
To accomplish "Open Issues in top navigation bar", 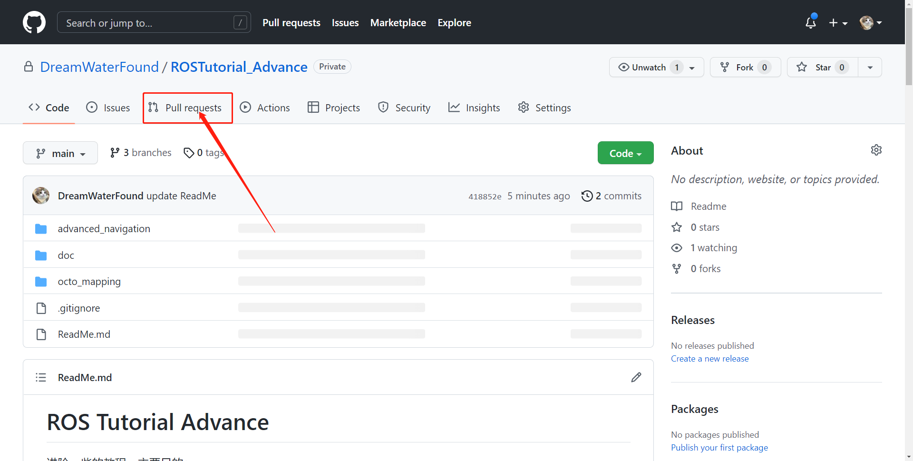I will click(x=345, y=22).
